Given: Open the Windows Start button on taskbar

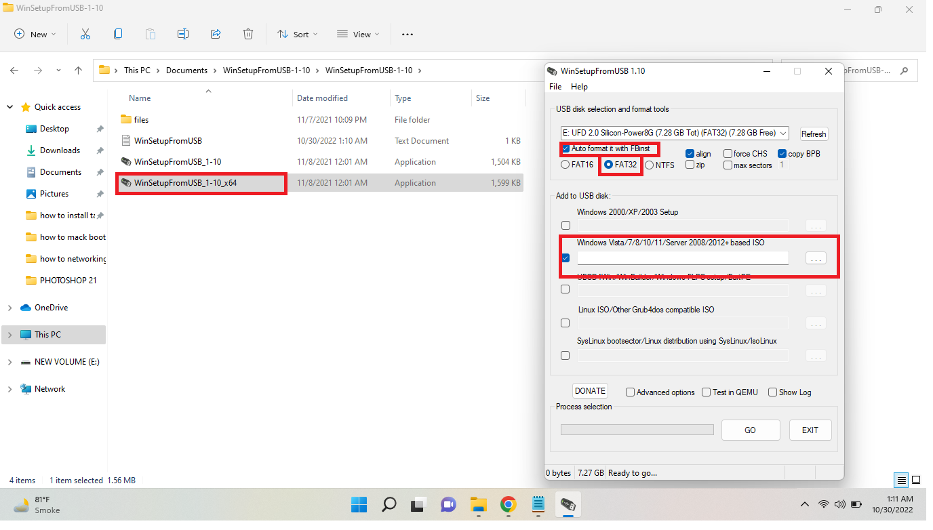Looking at the screenshot, I should [x=359, y=504].
